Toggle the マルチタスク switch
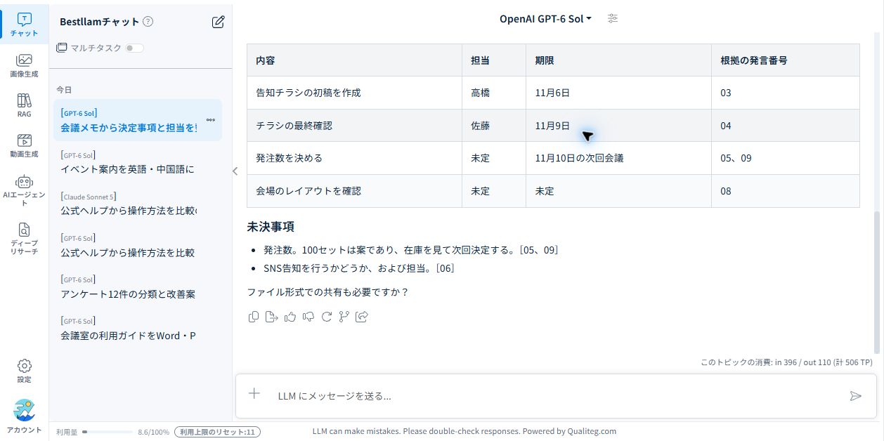Screen dimensions: 884x441 [x=134, y=48]
